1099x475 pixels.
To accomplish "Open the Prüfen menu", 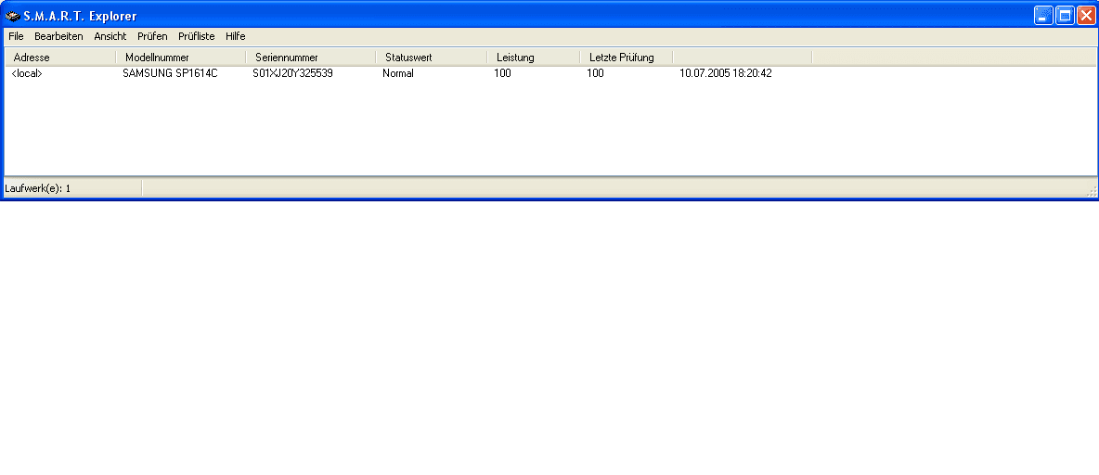I will 152,36.
